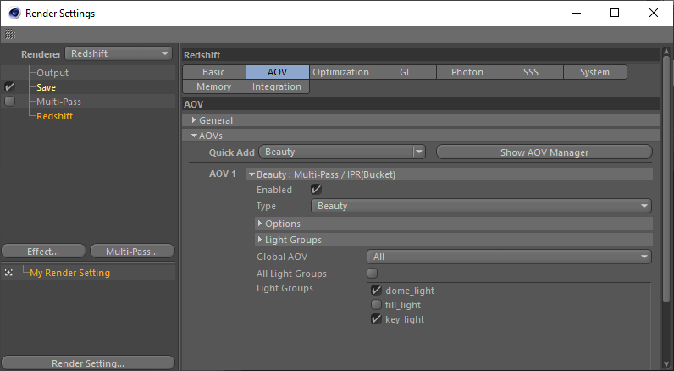Minimize the Render Settings window

coord(577,13)
